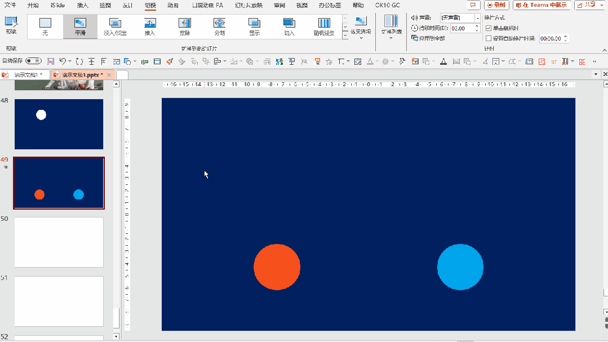
Task: Enable the auto-advance After time checkbox
Action: point(489,38)
